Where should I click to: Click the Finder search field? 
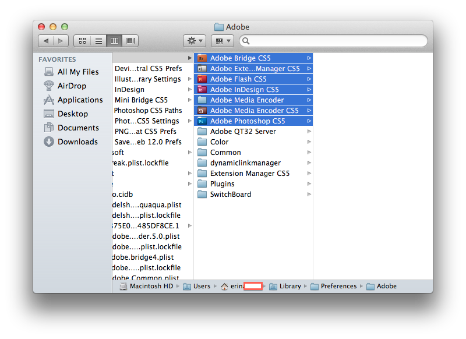(x=333, y=41)
